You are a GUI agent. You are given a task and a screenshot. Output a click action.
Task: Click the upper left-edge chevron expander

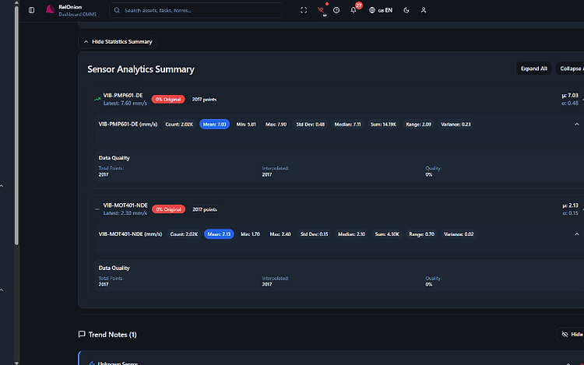click(x=2, y=186)
